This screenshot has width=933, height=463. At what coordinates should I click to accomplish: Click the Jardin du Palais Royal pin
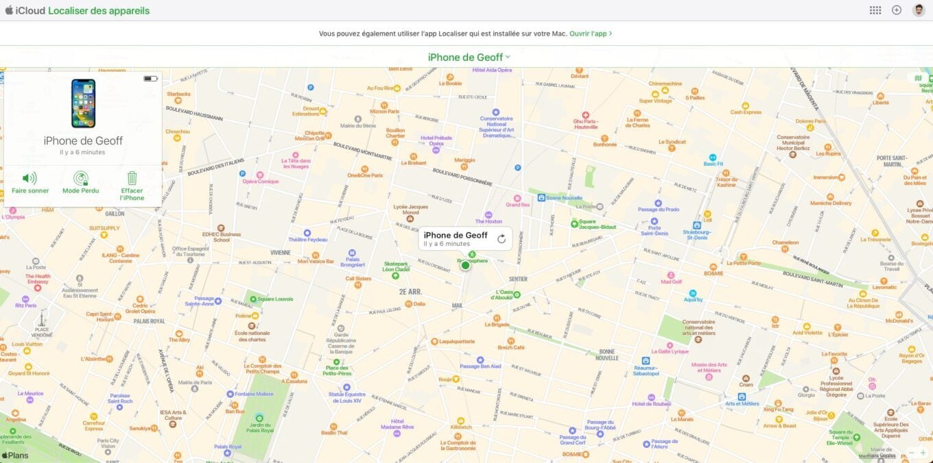point(259,418)
